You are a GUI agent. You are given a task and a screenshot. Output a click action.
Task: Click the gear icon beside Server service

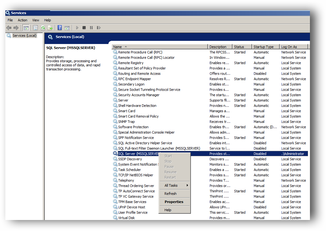coord(115,100)
